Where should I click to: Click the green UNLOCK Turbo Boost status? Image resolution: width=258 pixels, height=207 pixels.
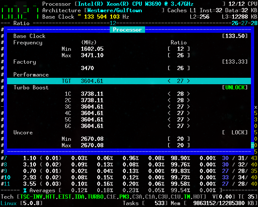pos(235,87)
